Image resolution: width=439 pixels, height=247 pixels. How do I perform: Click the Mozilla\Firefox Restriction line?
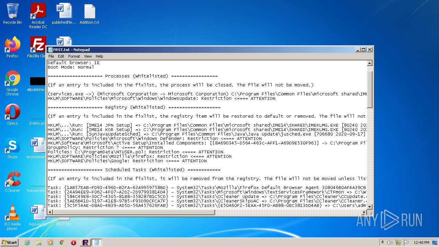coord(140,156)
